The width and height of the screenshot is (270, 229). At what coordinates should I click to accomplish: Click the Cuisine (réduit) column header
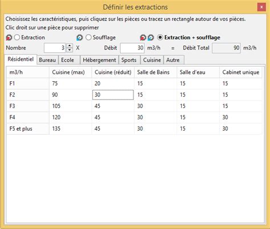pos(113,72)
